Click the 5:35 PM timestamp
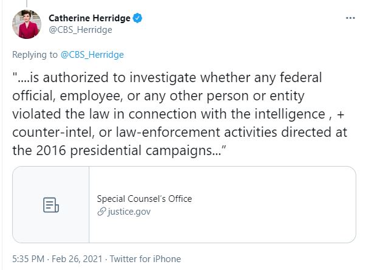Image resolution: width=366 pixels, height=270 pixels. (28, 259)
